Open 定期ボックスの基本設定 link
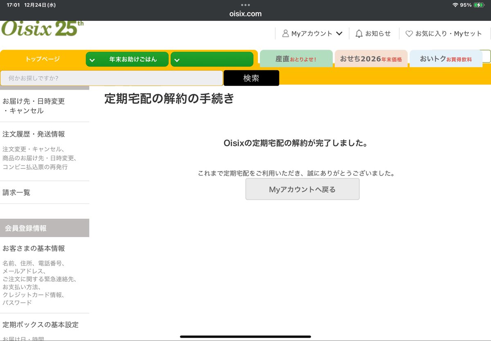This screenshot has height=341, width=491. coord(41,325)
